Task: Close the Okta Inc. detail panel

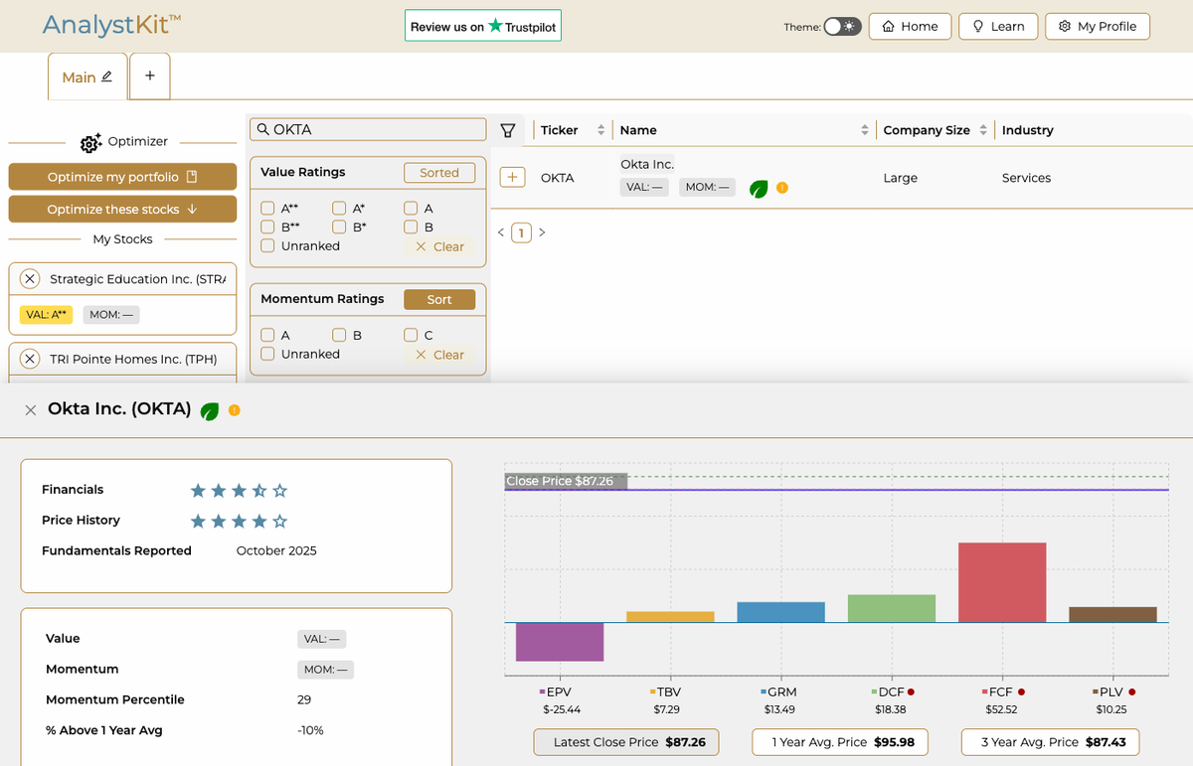Action: click(31, 409)
